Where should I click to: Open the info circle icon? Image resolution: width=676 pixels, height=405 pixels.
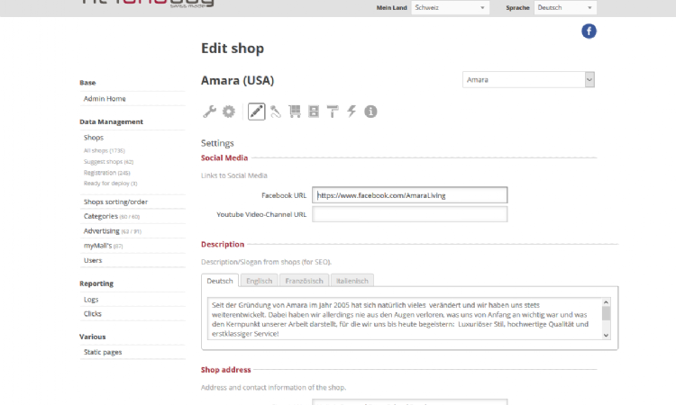point(370,112)
